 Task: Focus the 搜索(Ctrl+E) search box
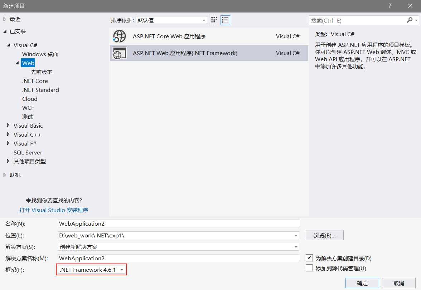click(x=358, y=20)
